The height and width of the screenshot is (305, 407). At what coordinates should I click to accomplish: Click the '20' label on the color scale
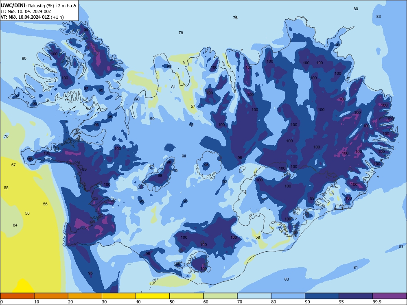click(x=70, y=302)
